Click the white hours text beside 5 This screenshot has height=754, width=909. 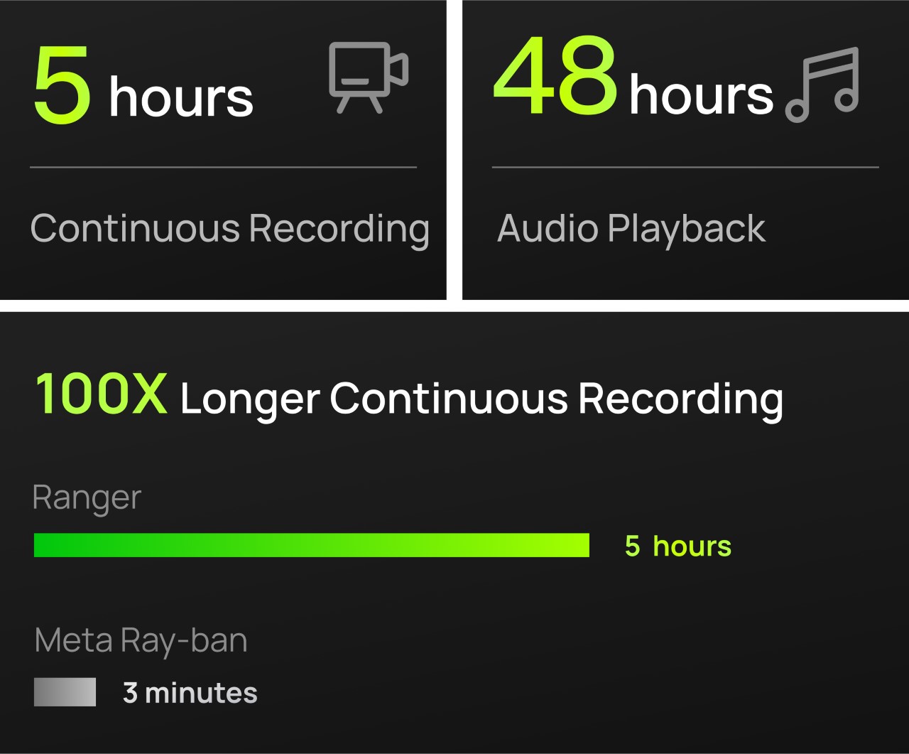[181, 97]
